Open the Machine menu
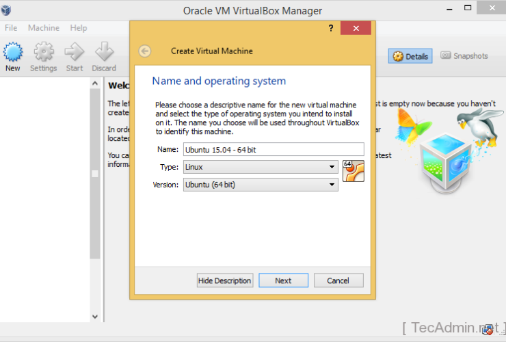The height and width of the screenshot is (342, 506). pos(44,28)
